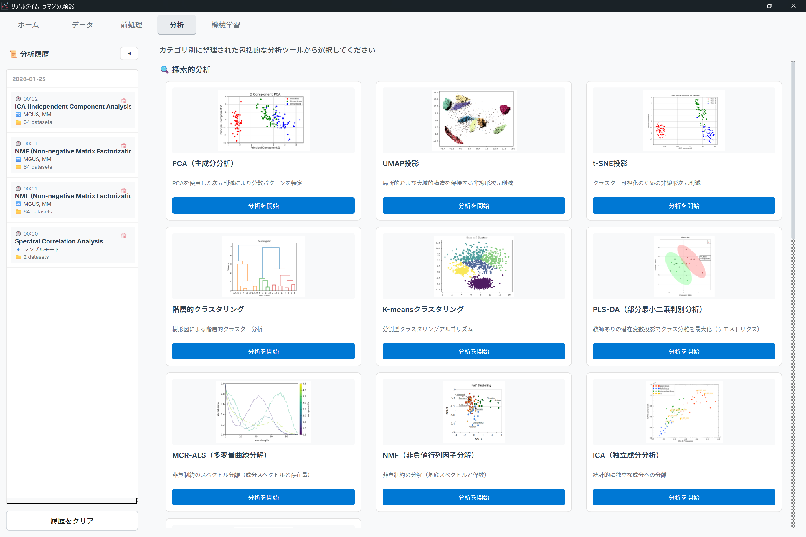Start the K-meansクラスタリング analysis
Viewport: 806px width, 537px height.
click(474, 351)
